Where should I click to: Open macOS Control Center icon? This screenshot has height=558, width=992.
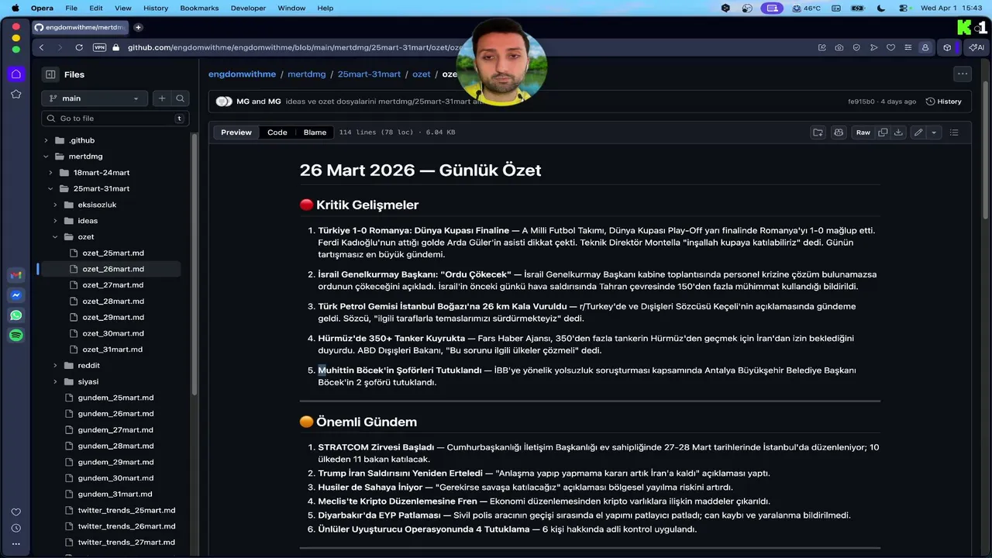click(904, 8)
